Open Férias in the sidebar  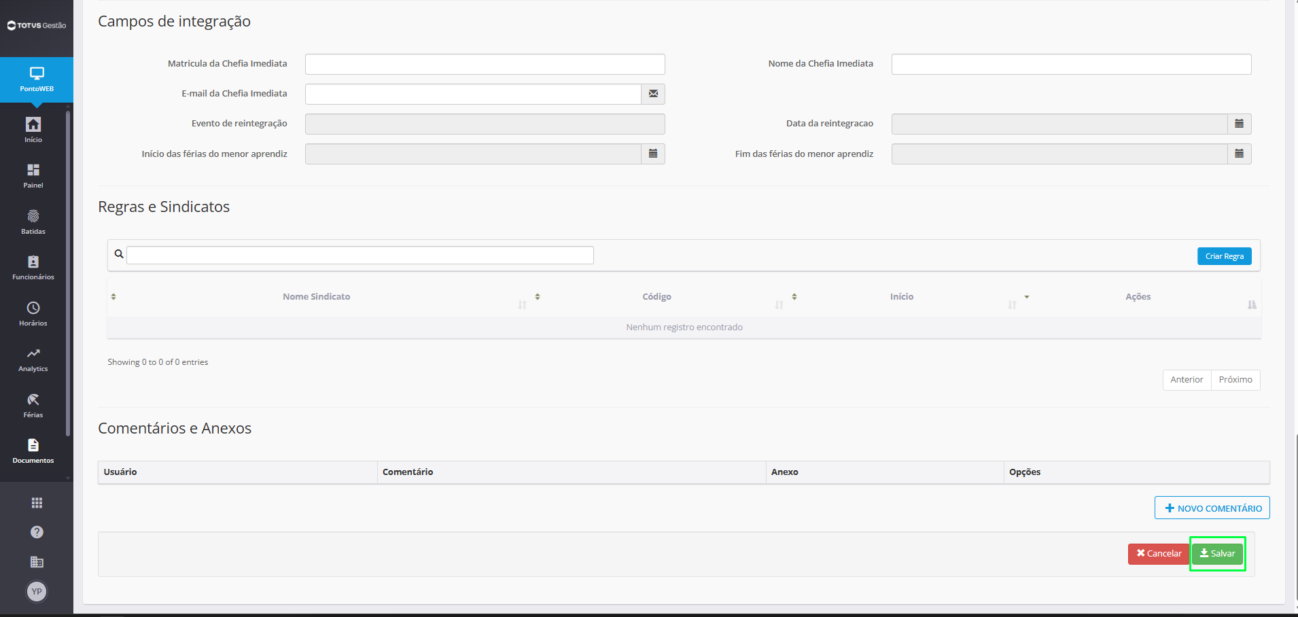tap(33, 405)
